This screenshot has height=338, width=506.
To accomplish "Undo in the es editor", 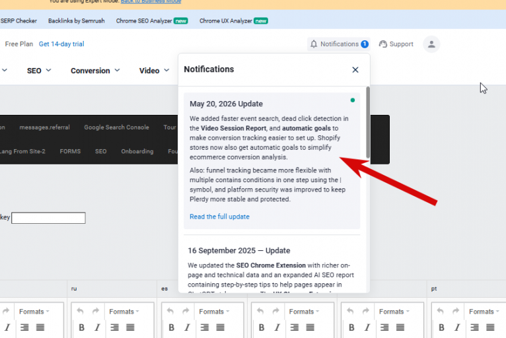I will point(170,311).
